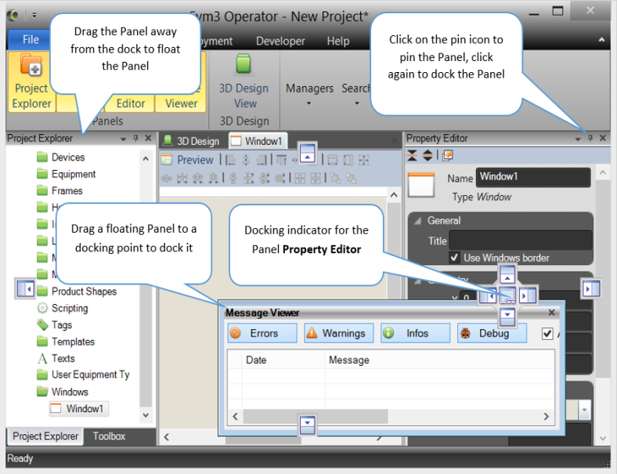Image resolution: width=617 pixels, height=474 pixels.
Task: Click the 3D Design View icon
Action: (x=244, y=63)
